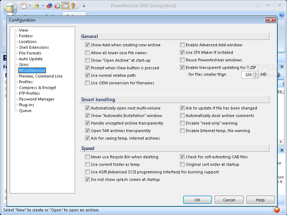Select View in the configuration tree
Image resolution: width=287 pixels, height=215 pixels.
click(23, 30)
